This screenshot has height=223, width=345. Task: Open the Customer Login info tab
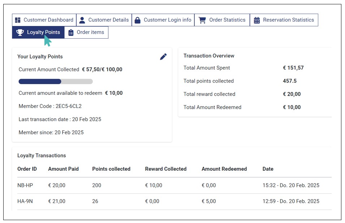(x=163, y=20)
